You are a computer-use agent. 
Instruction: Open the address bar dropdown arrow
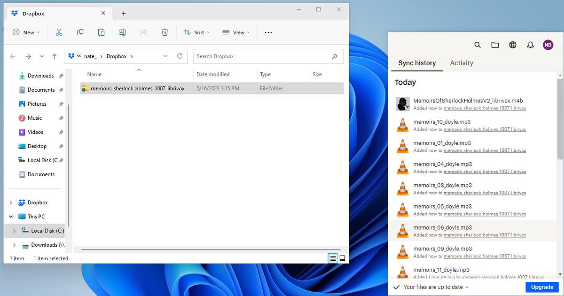pos(165,56)
